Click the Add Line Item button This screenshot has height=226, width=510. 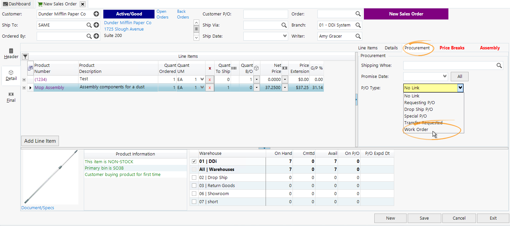point(40,141)
